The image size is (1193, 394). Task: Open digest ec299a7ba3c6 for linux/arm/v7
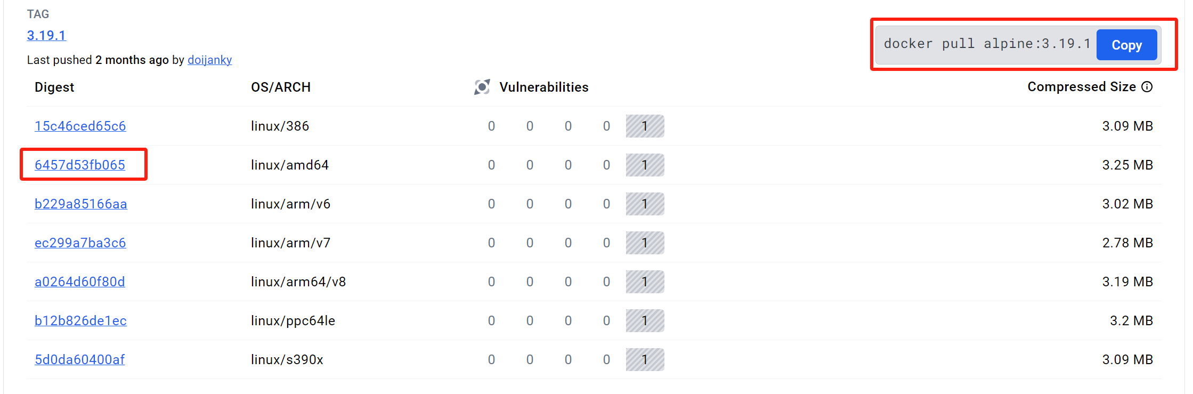tap(80, 243)
